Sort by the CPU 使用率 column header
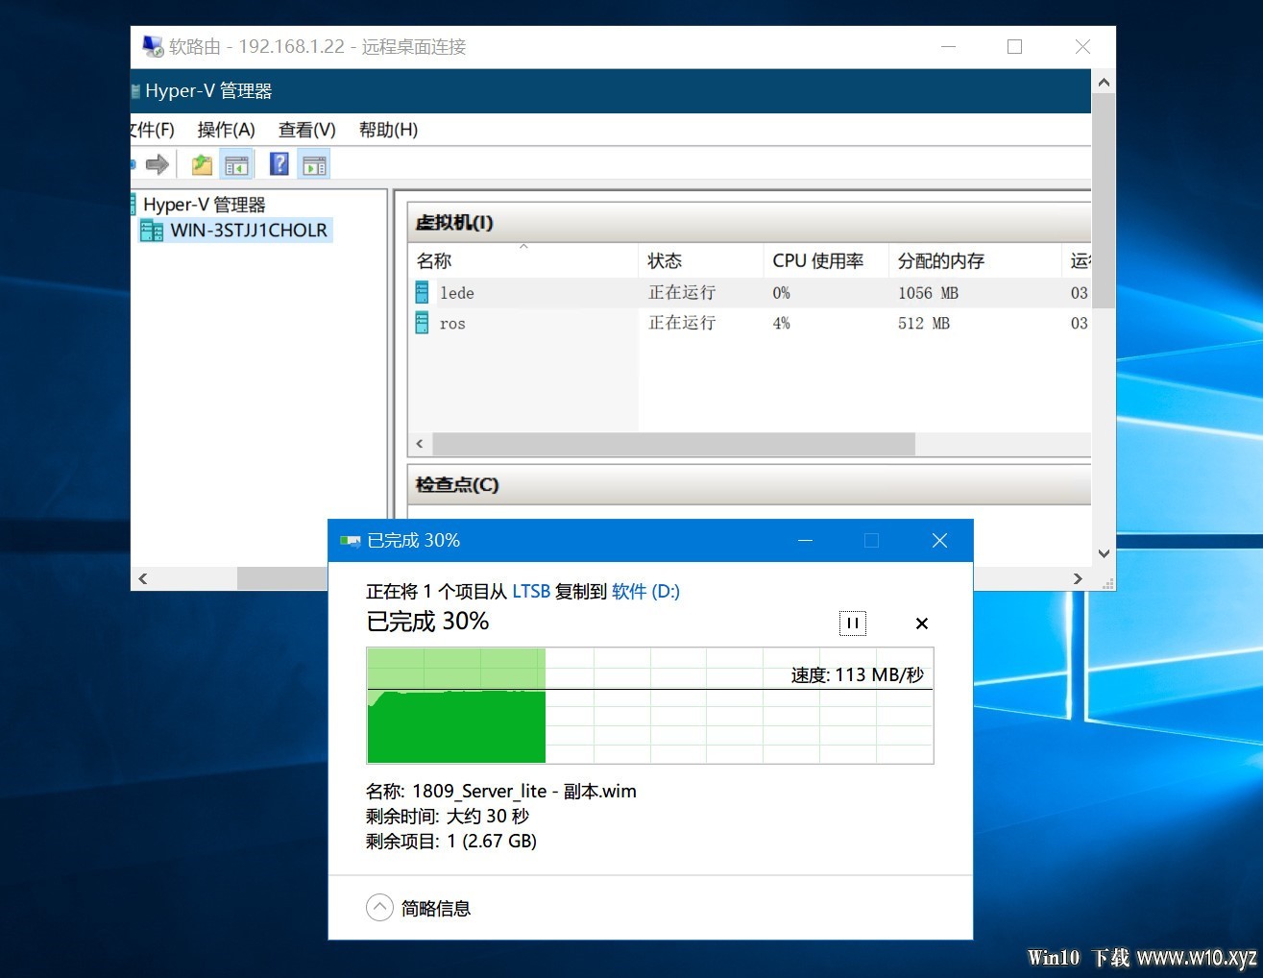1263x978 pixels. point(825,260)
